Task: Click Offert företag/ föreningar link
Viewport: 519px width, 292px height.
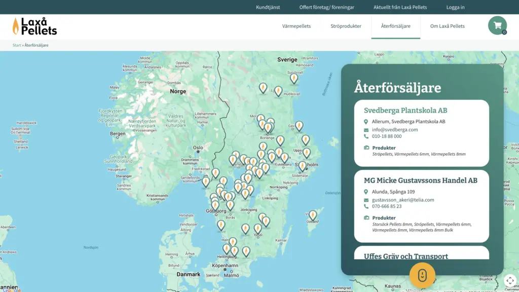Action: 326,7
